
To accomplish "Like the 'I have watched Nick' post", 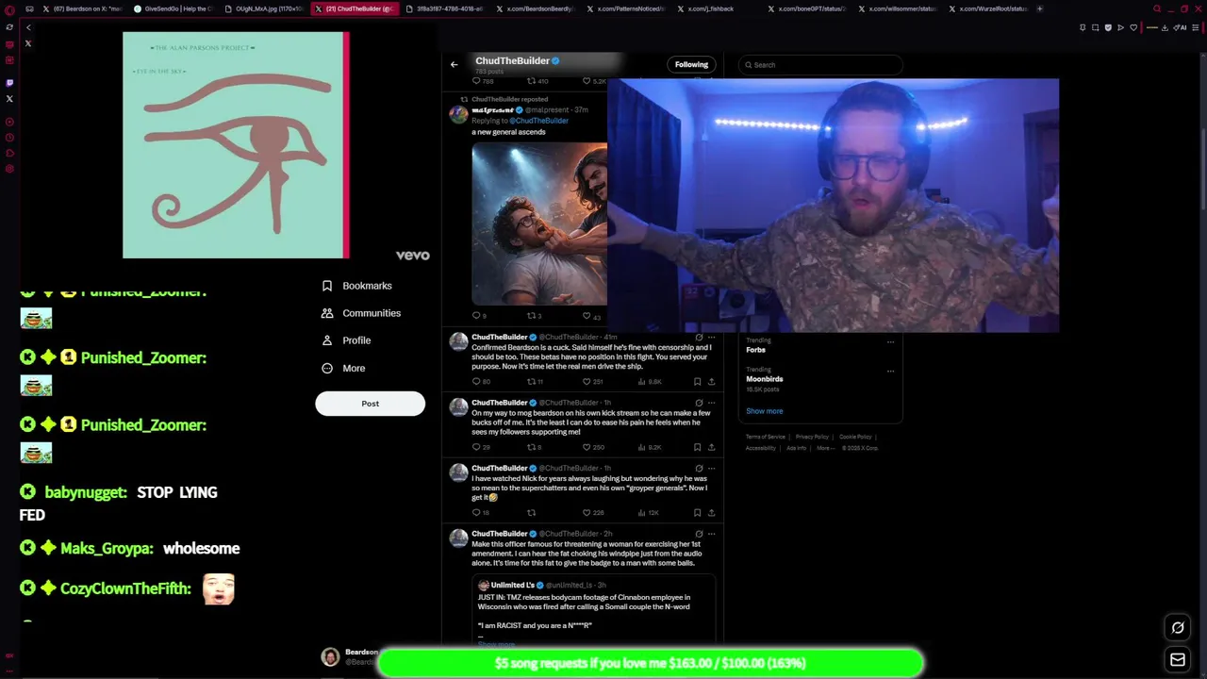I will pos(587,513).
